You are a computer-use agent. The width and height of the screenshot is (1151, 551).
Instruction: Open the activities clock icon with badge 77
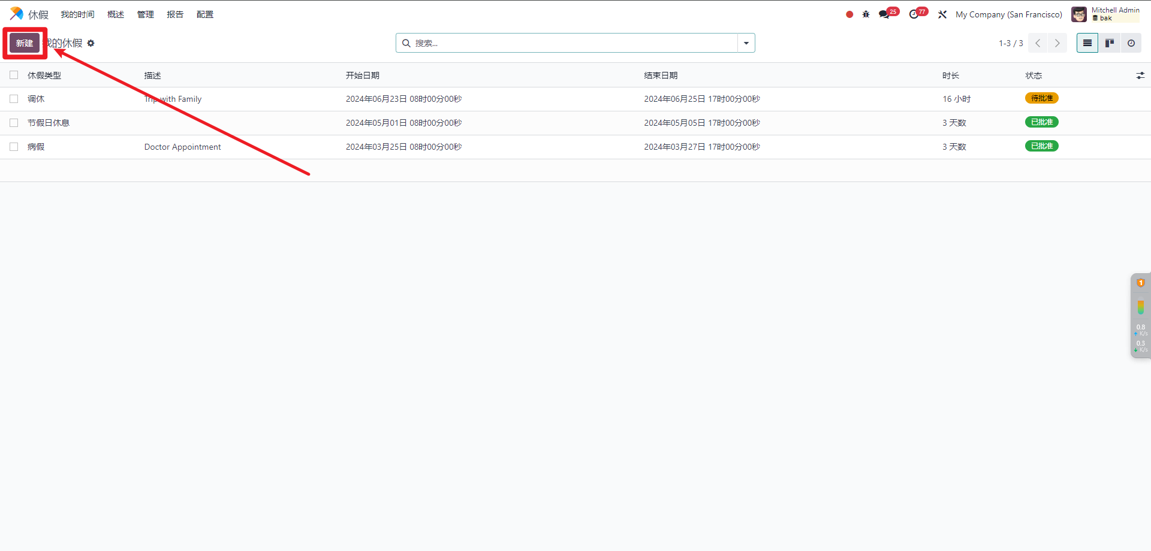914,14
